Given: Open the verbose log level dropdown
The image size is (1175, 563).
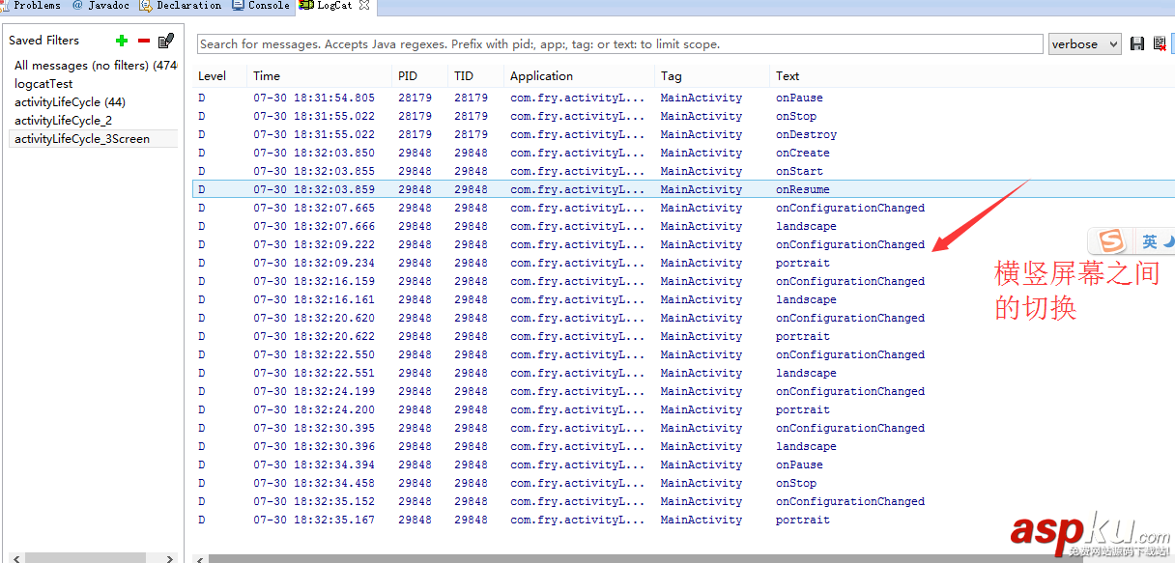Looking at the screenshot, I should click(1084, 44).
